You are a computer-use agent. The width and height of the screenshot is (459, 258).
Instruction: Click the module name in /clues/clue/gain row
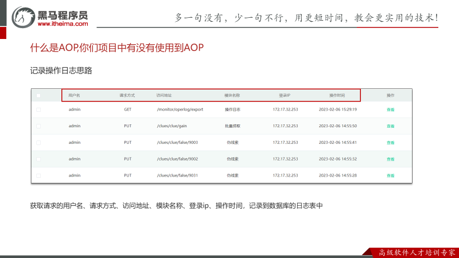click(232, 126)
